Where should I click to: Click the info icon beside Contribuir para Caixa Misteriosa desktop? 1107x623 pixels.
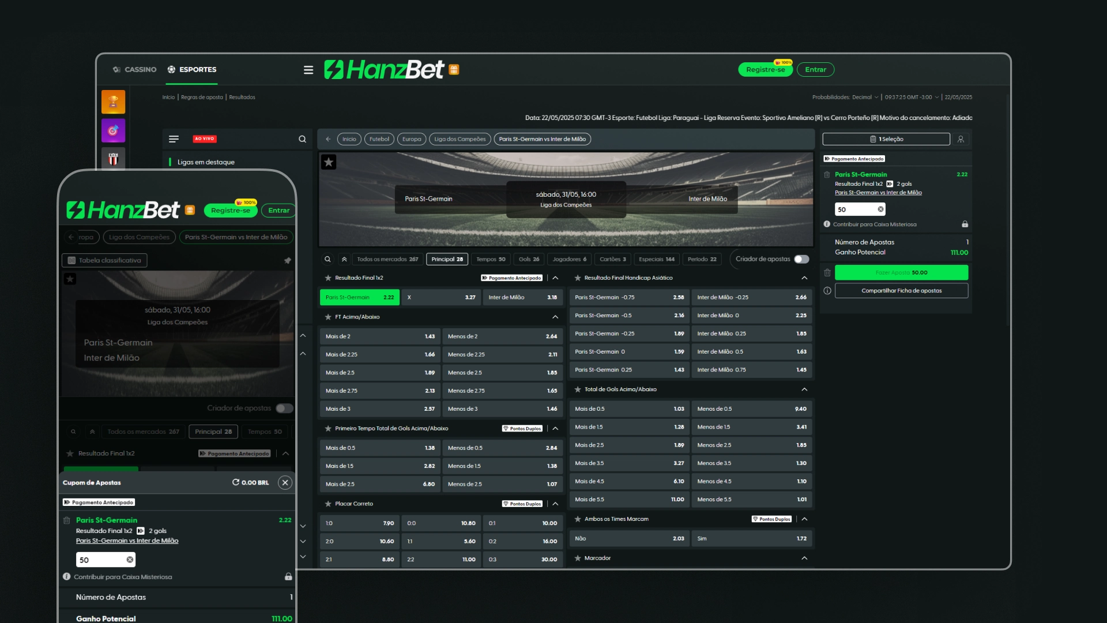[x=827, y=224]
